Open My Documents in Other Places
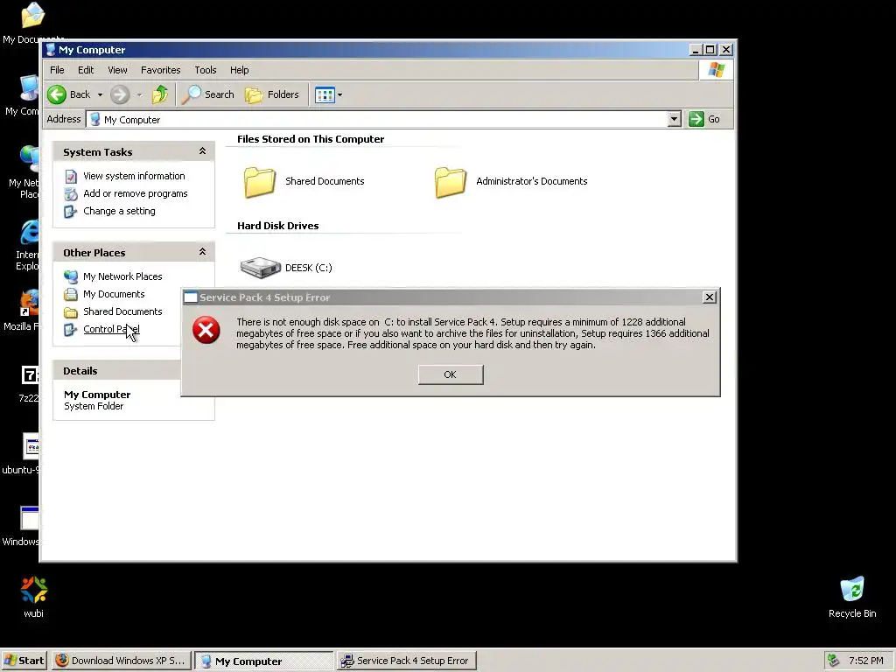The image size is (896, 672). point(115,294)
